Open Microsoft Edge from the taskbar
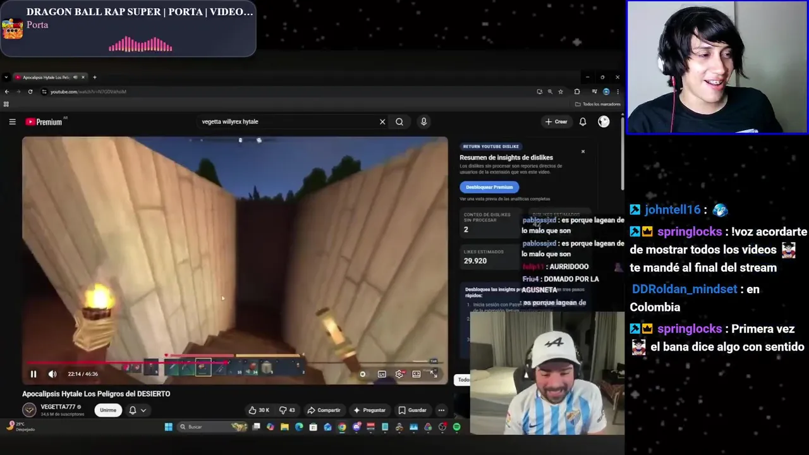The height and width of the screenshot is (455, 809). click(x=299, y=427)
